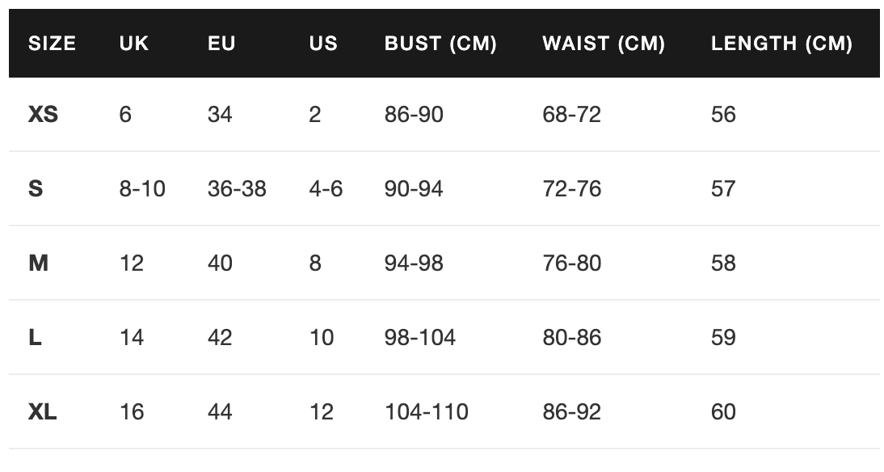This screenshot has height=472, width=884.
Task: Click the US size 4-6 cell
Action: click(326, 189)
